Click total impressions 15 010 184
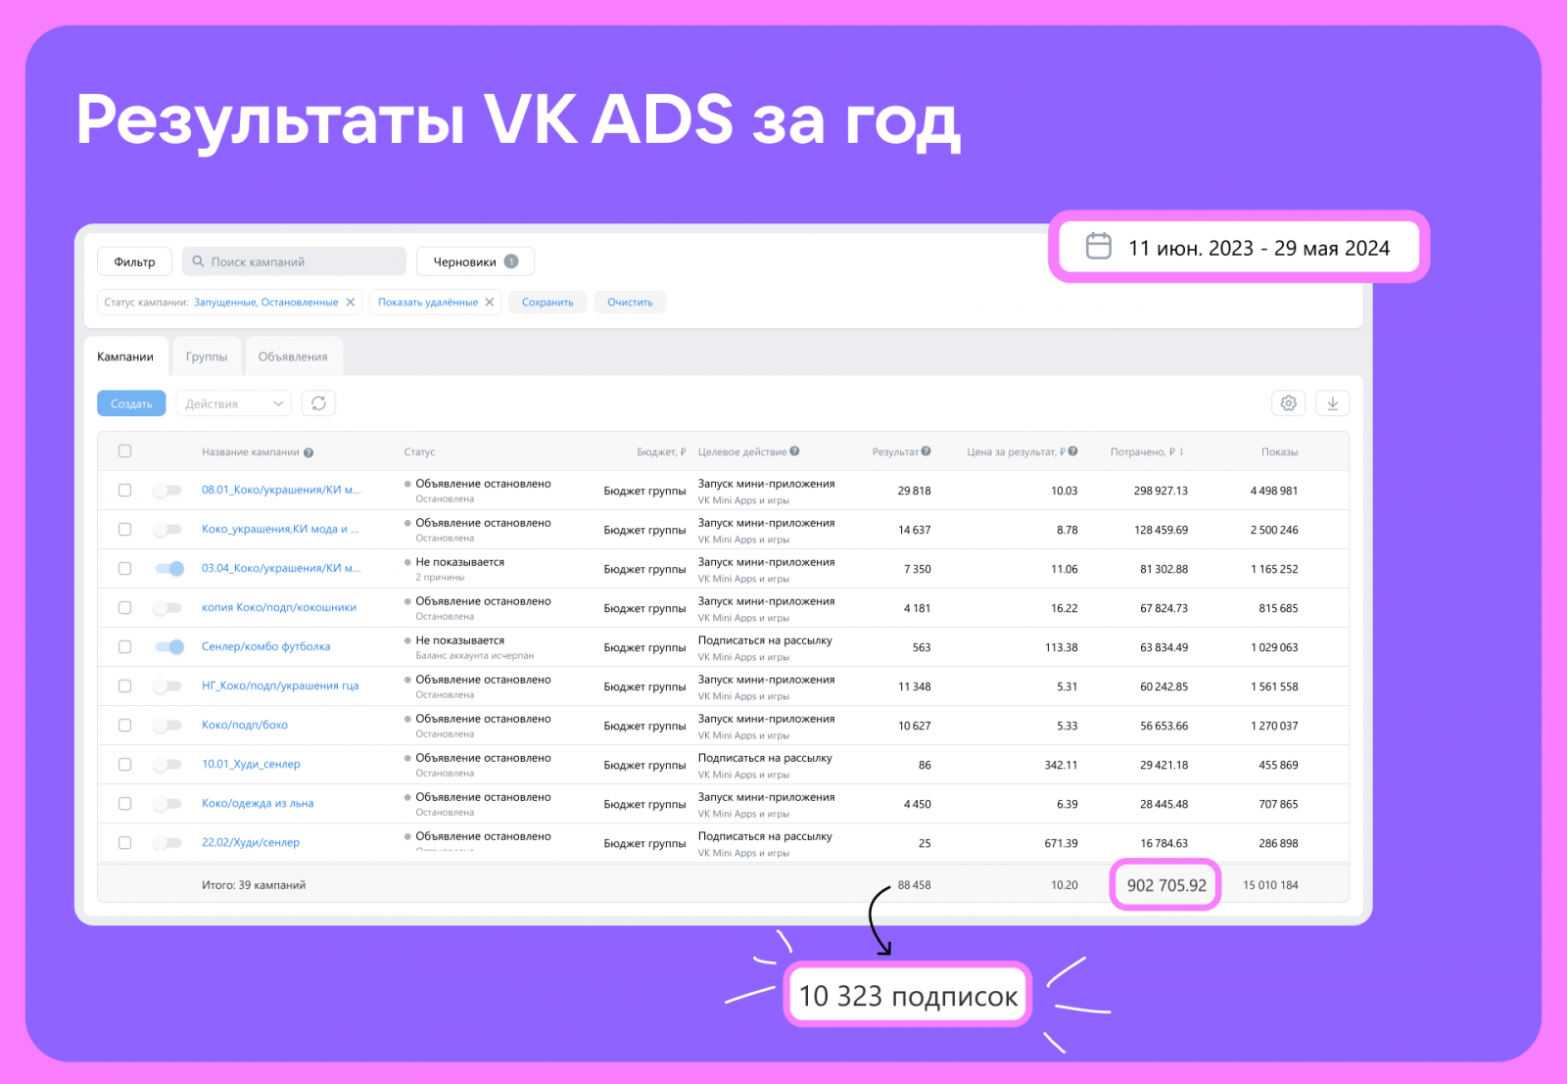The height and width of the screenshot is (1084, 1567). (1270, 885)
